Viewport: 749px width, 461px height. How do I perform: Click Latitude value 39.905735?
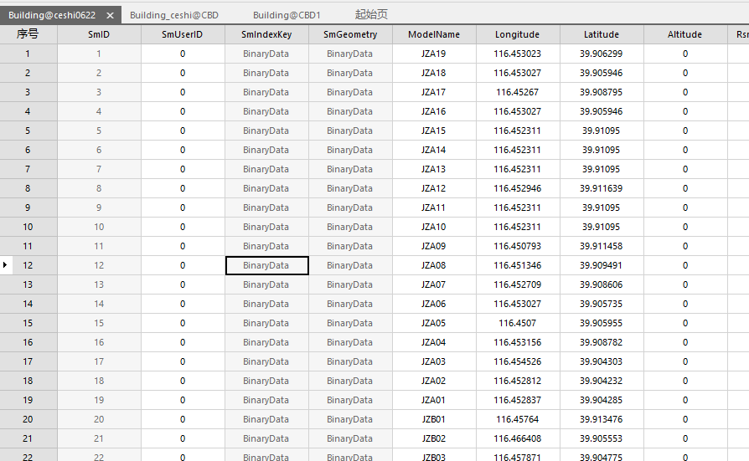click(602, 304)
